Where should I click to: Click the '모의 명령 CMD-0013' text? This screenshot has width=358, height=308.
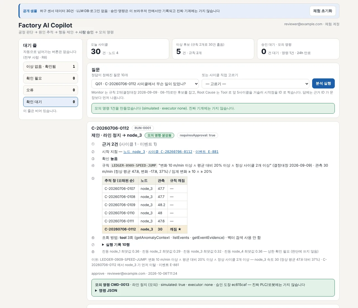coord(112,285)
